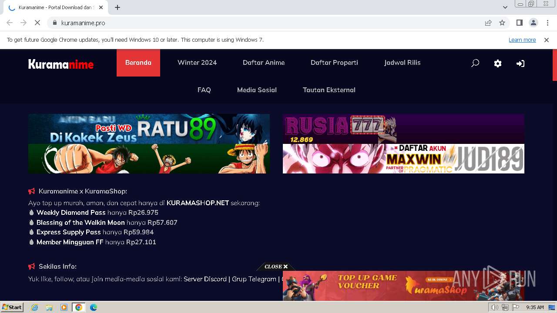Viewport: 557px width, 313px height.
Task: Close the KuramaShop popup ad
Action: (276, 266)
